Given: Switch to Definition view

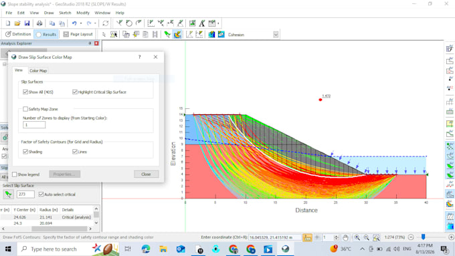Looking at the screenshot, I should 18,34.
